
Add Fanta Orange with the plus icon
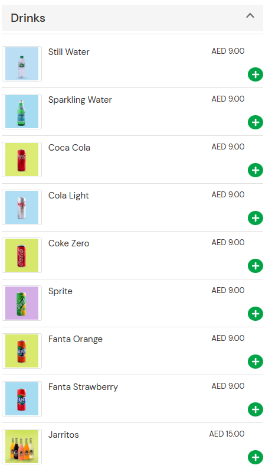click(255, 362)
